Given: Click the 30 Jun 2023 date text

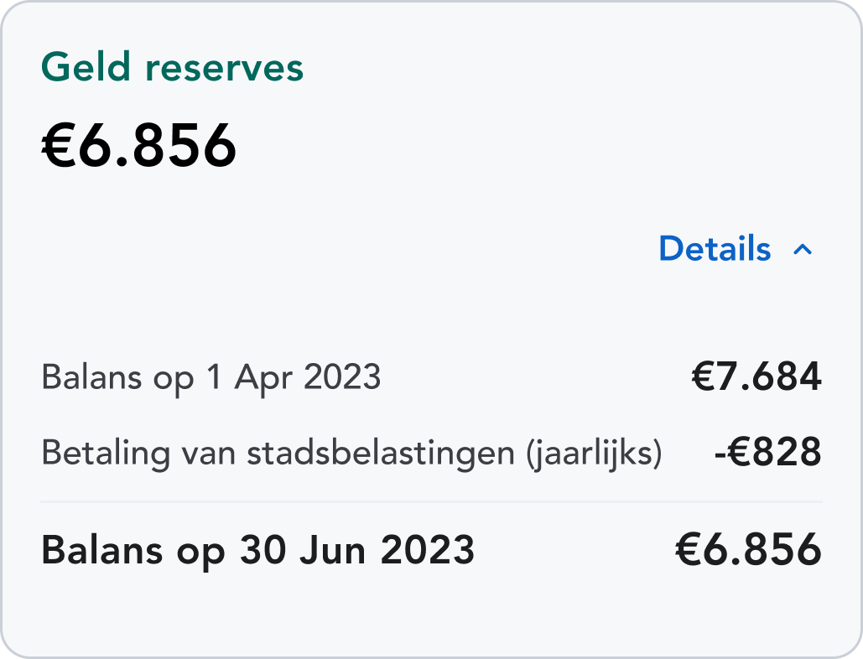Looking at the screenshot, I should 357,551.
